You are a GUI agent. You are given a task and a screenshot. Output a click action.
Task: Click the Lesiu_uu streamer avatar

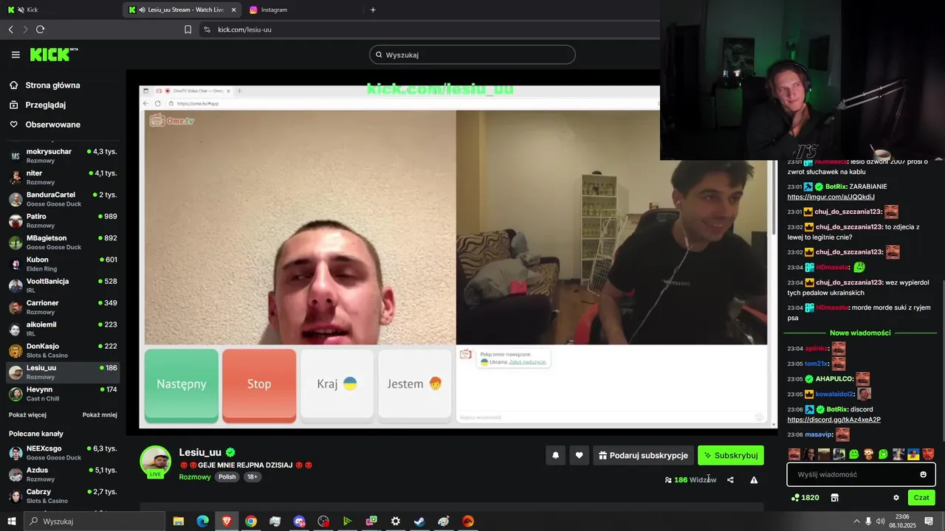pos(156,462)
